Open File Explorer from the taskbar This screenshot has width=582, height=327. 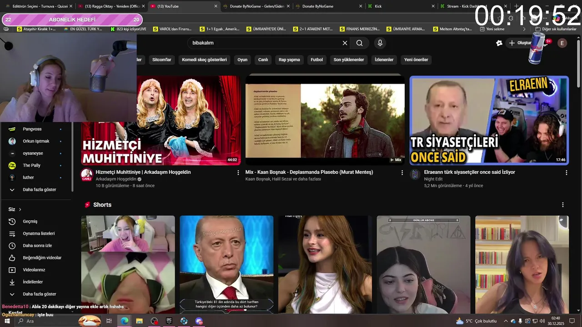click(139, 321)
